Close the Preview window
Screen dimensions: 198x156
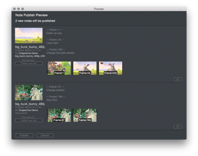14,9
